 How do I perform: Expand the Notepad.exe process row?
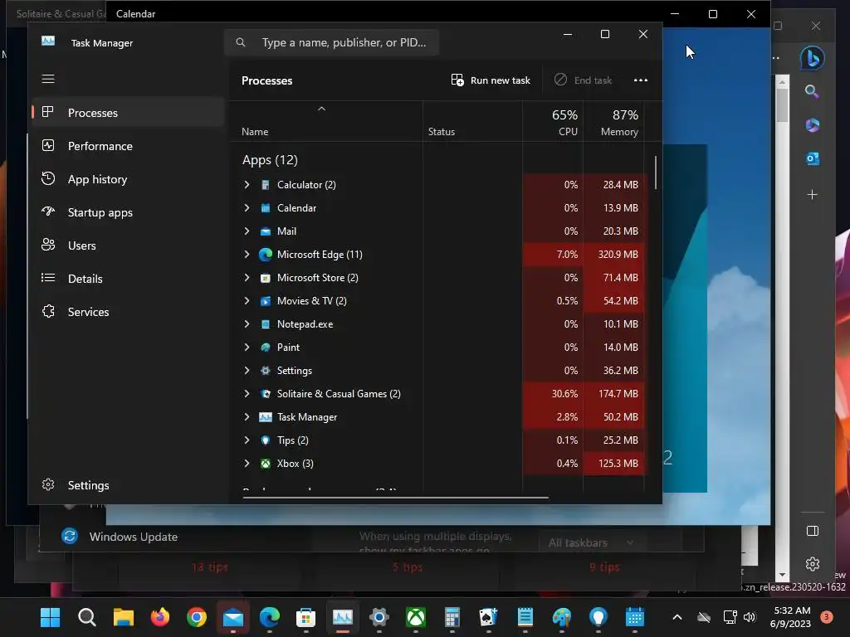point(247,324)
